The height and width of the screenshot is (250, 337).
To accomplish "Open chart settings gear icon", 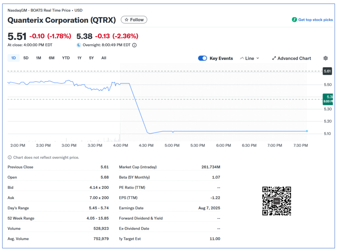I will (325, 58).
